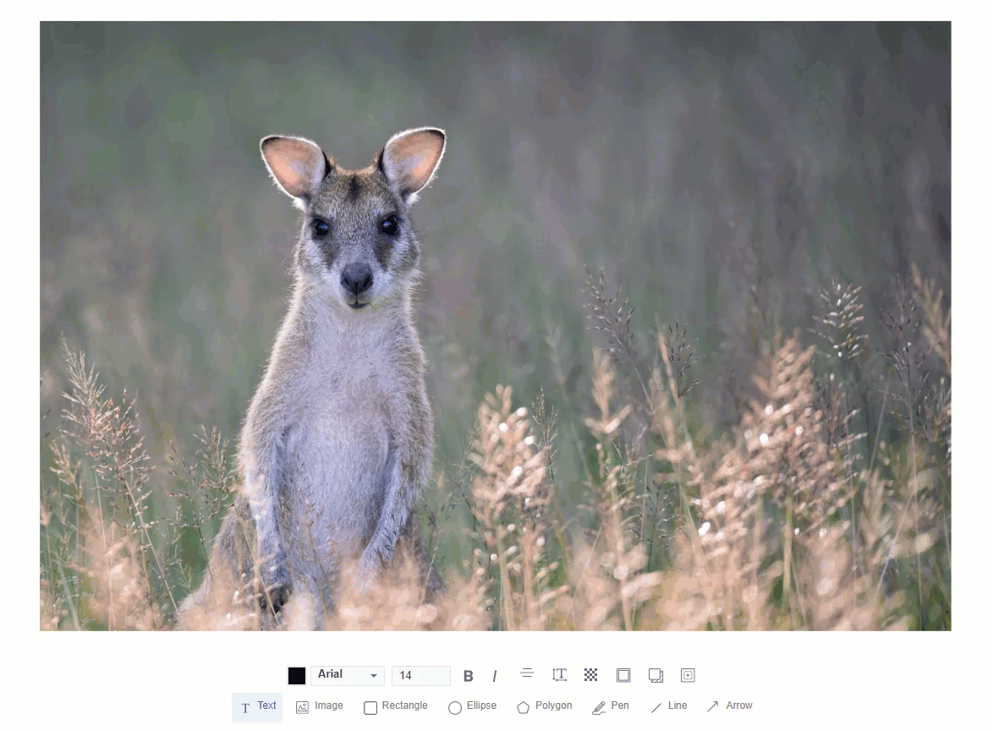This screenshot has width=993, height=730.
Task: Select the Ellipse shape tool
Action: (x=473, y=706)
